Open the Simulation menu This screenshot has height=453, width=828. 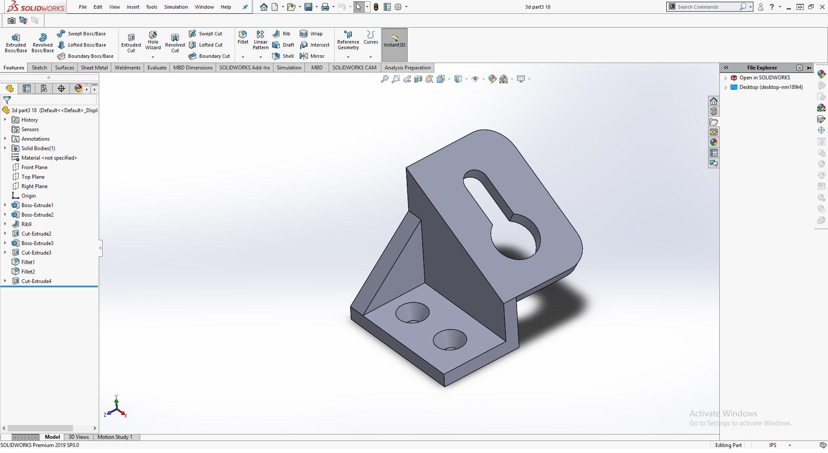point(176,7)
